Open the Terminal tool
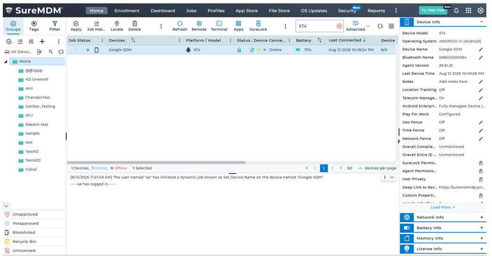492x259 pixels. (219, 26)
